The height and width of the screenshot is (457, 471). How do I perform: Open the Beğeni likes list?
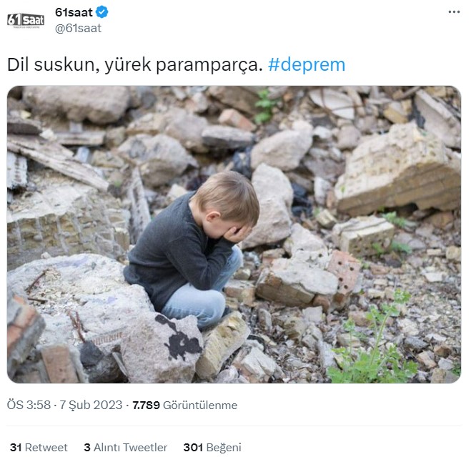click(224, 448)
